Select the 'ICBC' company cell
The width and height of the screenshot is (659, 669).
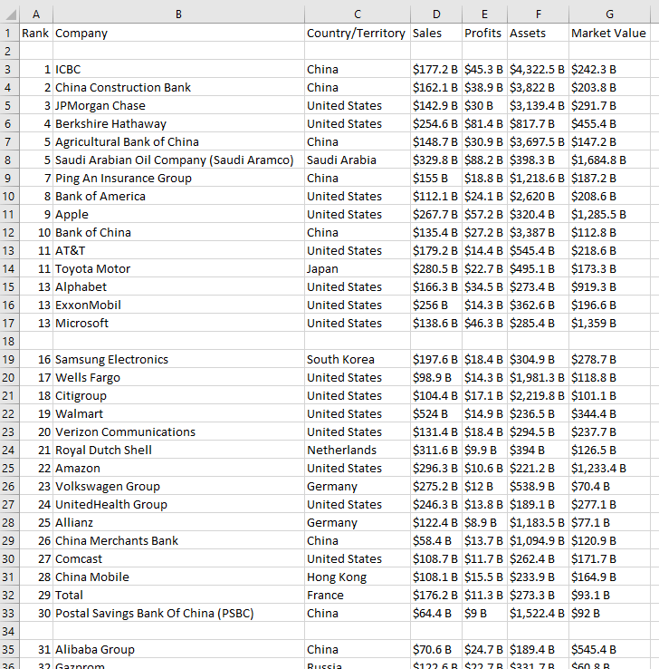178,69
